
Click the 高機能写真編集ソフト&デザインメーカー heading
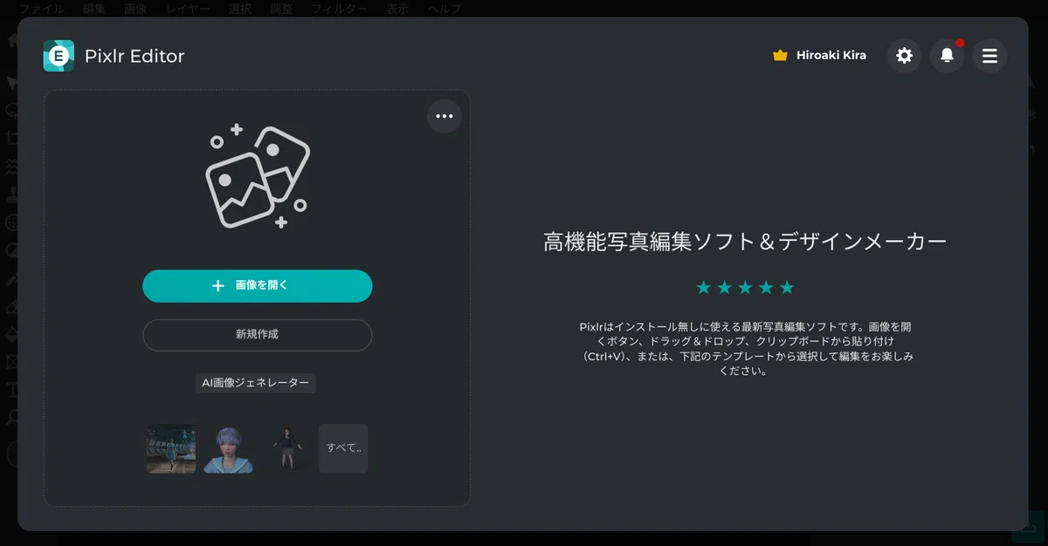(x=745, y=242)
